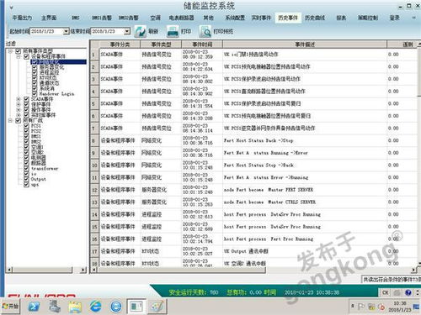The image size is (421, 315).
Task: Click the refresh (刷新) toolbar icon
Action: coord(140,31)
